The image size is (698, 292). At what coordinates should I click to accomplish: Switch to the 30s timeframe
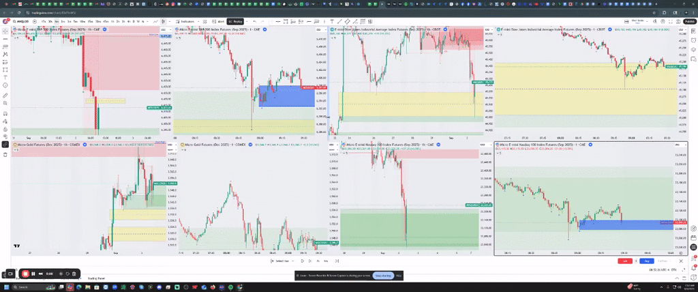pos(50,21)
